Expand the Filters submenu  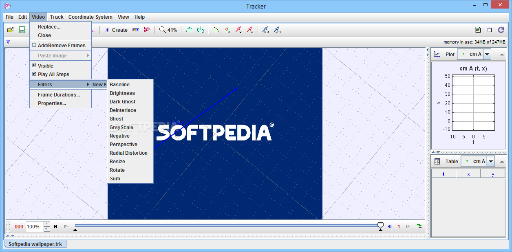click(60, 84)
